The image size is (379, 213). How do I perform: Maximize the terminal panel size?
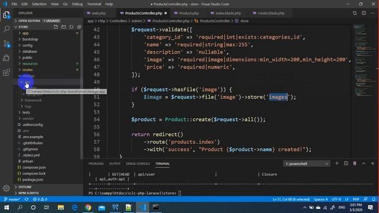(x=364, y=163)
